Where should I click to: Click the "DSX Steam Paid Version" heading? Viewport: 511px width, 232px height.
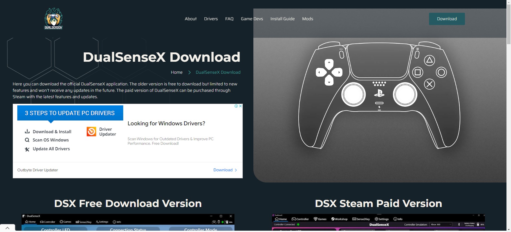[x=378, y=204]
